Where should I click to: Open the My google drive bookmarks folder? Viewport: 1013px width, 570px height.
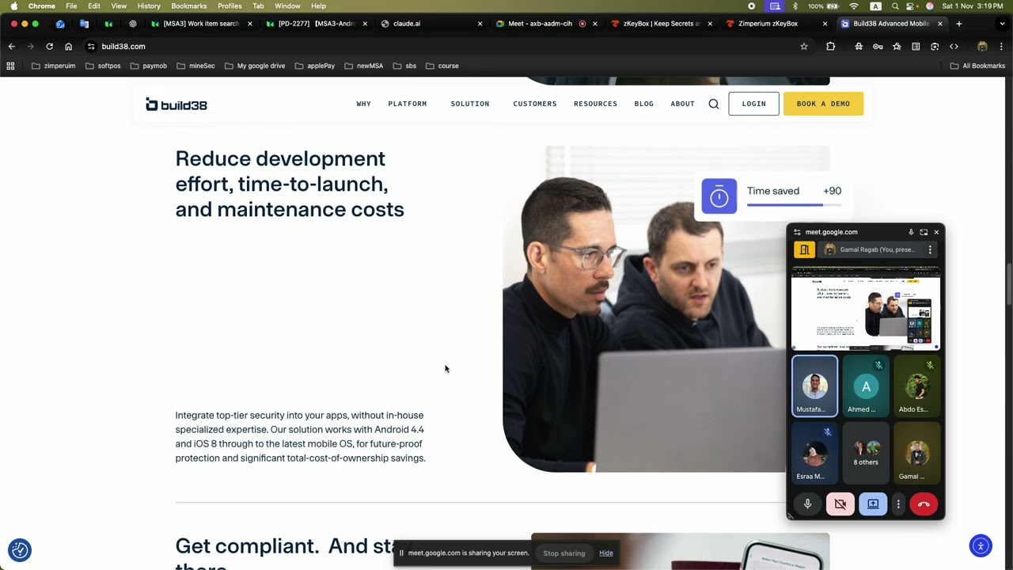[x=255, y=66]
